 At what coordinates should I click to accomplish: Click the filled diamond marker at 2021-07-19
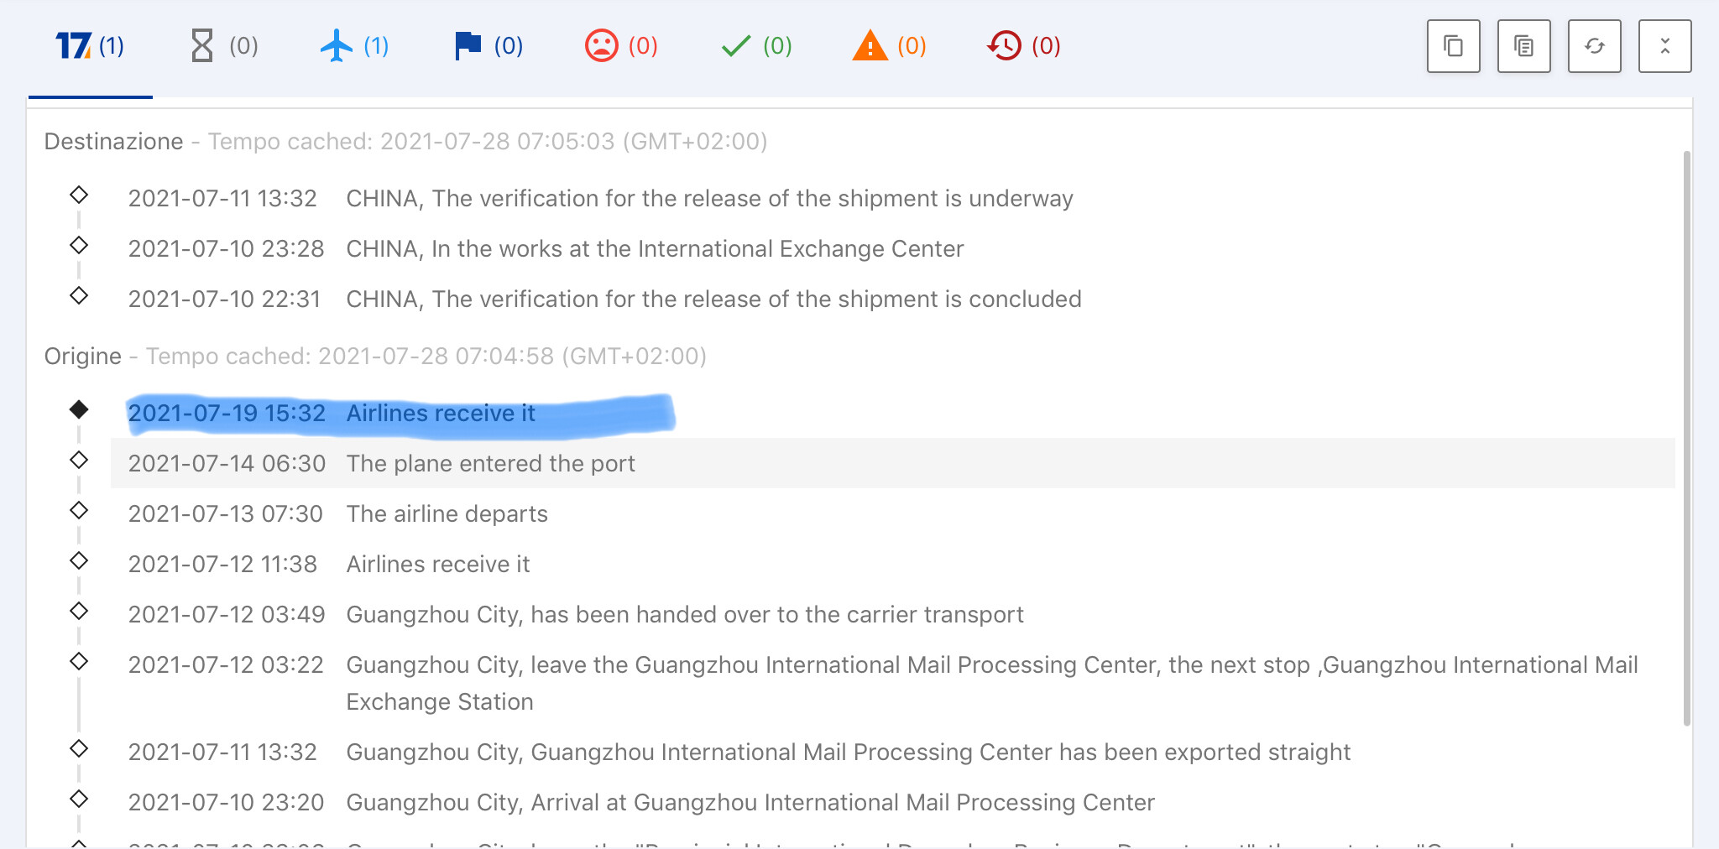79,409
